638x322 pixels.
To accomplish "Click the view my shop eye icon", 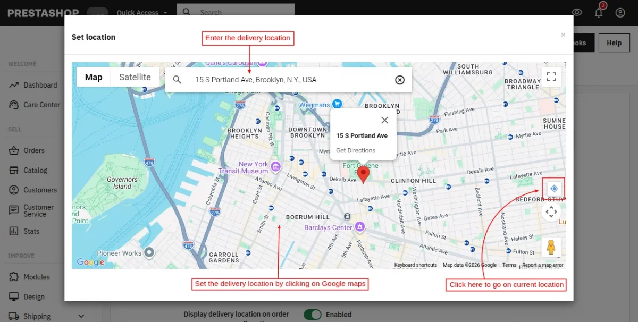I will point(577,13).
